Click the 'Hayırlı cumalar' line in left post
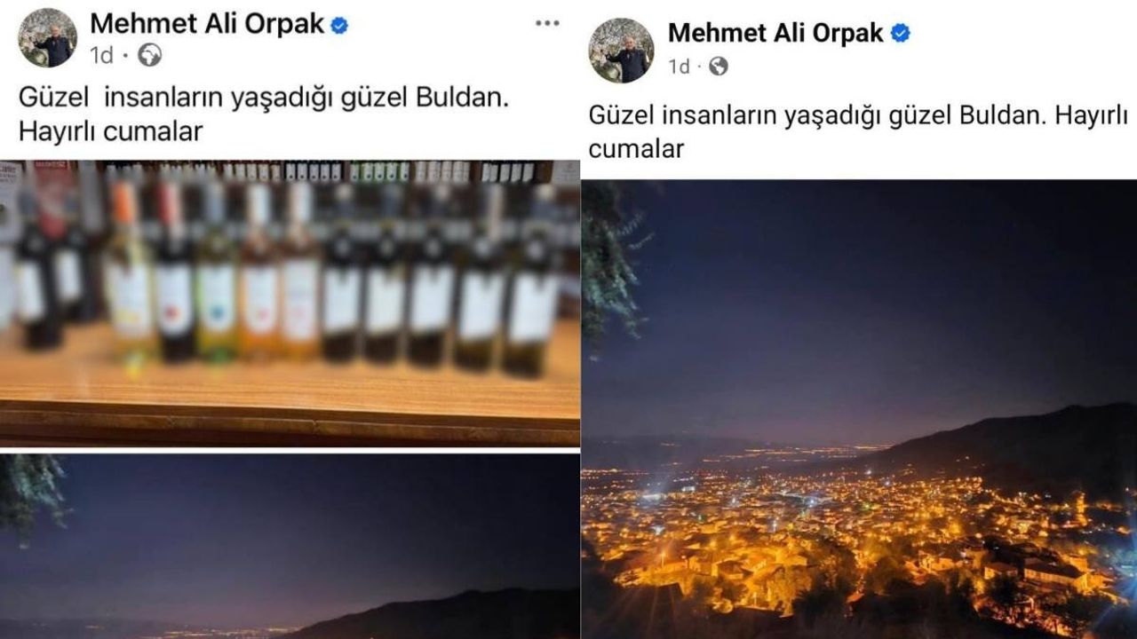 [111, 131]
